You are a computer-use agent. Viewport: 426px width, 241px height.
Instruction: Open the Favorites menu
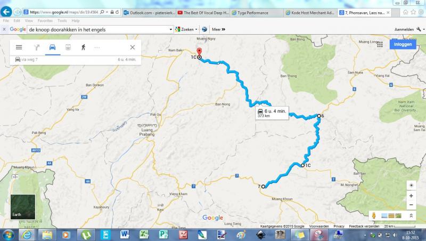(45, 21)
